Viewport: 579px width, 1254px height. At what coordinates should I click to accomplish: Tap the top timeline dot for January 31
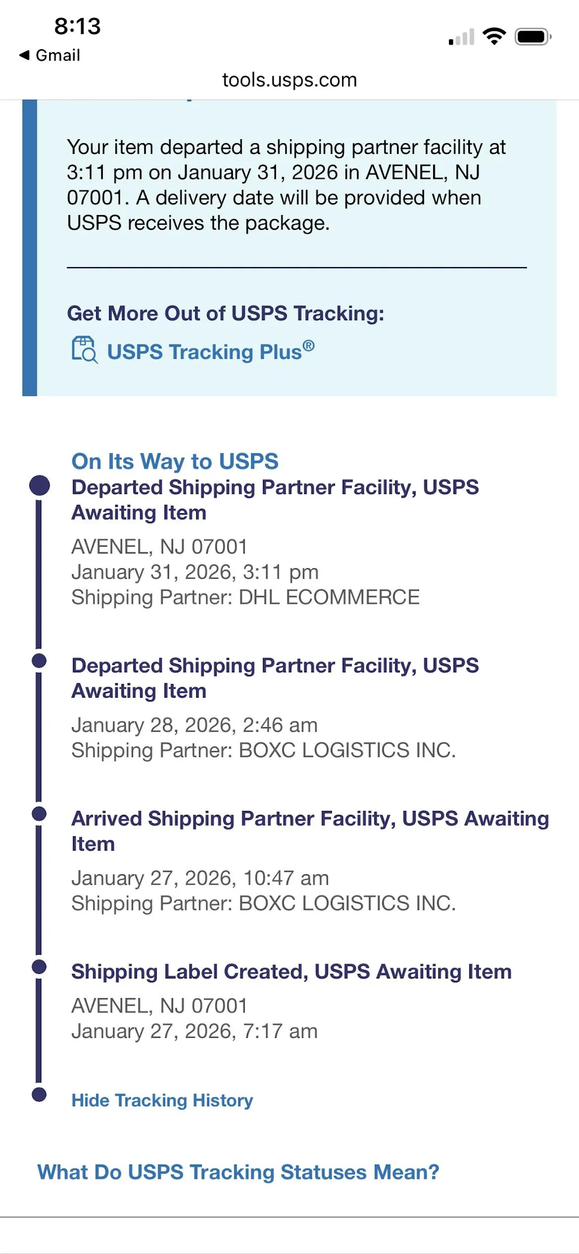[39, 486]
